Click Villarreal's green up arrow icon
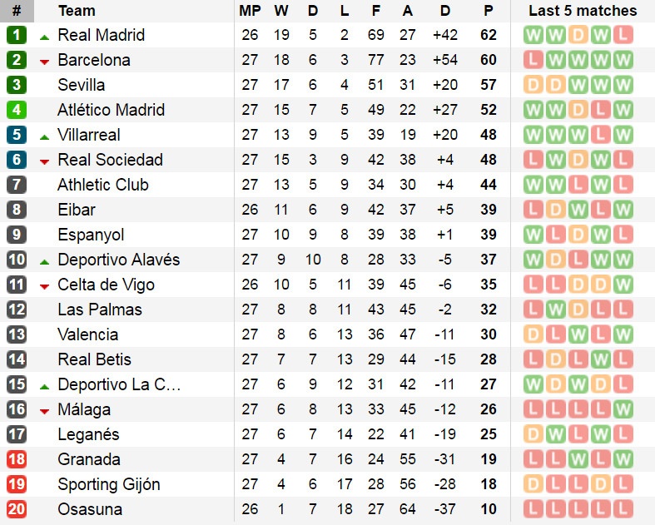Image resolution: width=655 pixels, height=525 pixels. tap(44, 136)
